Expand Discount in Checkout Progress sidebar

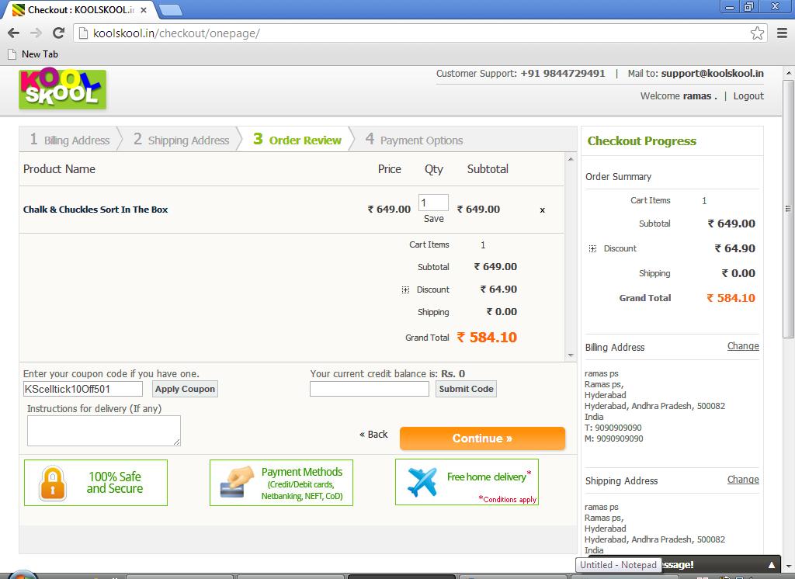tap(592, 248)
